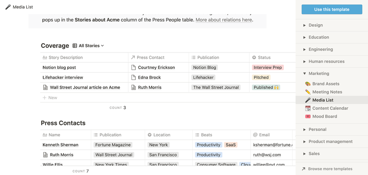Click The Wall Street Journal publication tag
This screenshot has height=175, width=368.
point(216,87)
